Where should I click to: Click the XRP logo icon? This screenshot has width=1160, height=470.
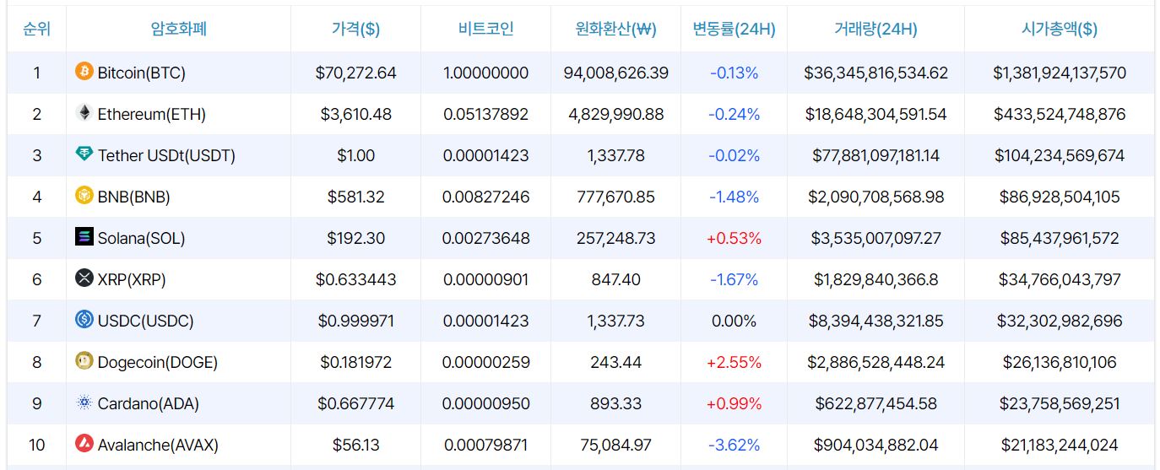point(84,278)
